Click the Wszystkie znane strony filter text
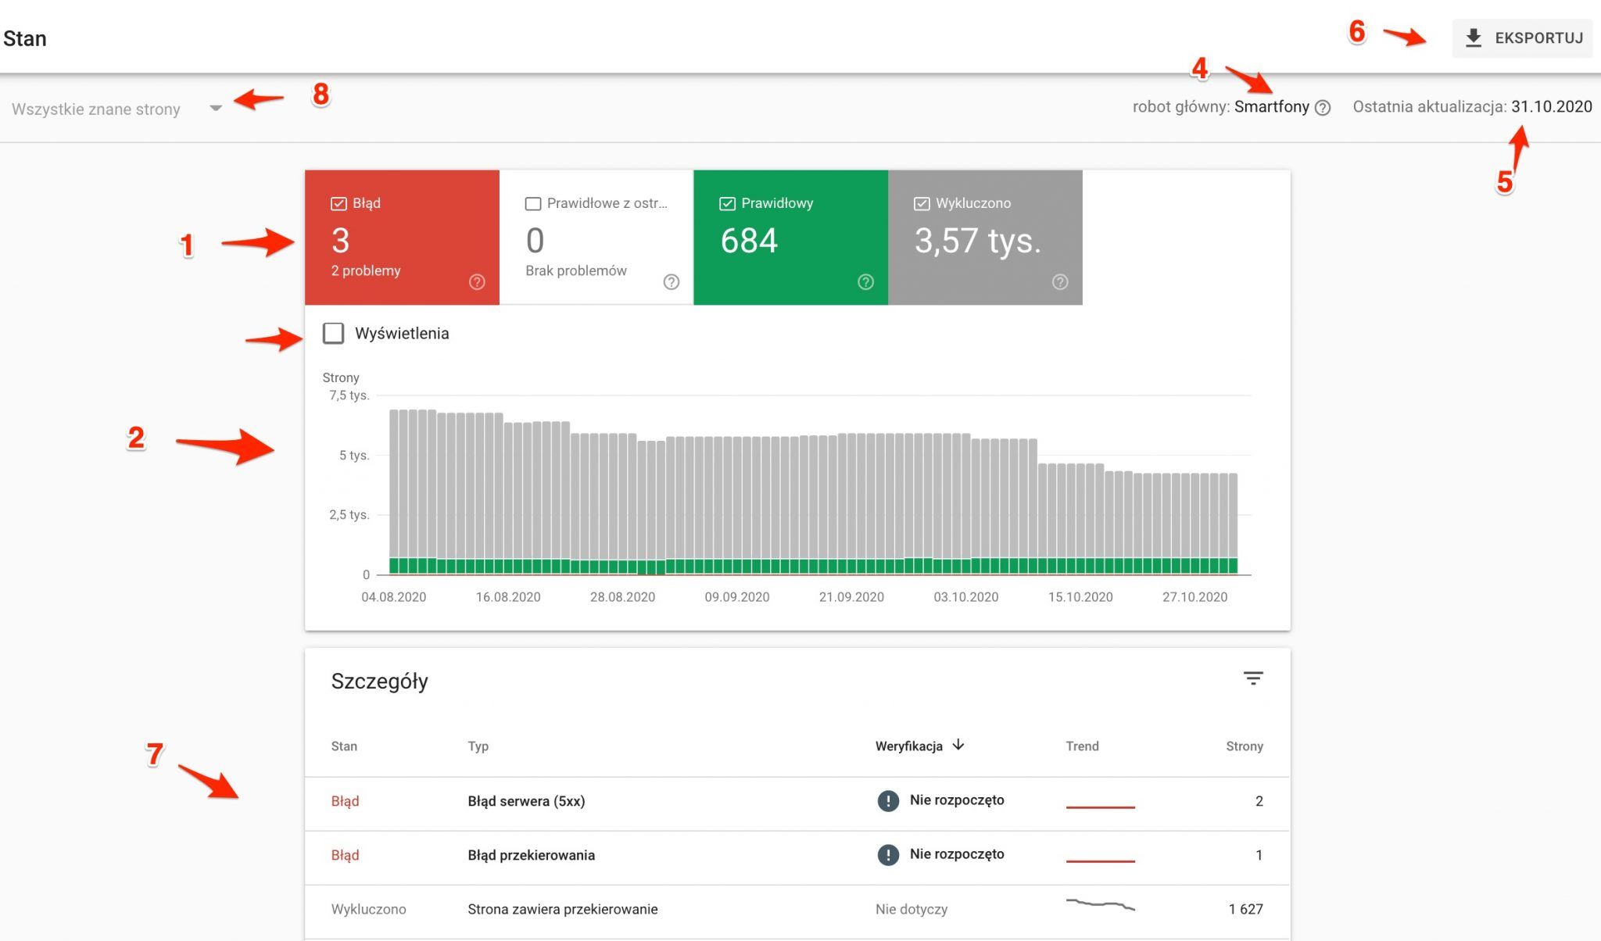The width and height of the screenshot is (1601, 941). [95, 109]
